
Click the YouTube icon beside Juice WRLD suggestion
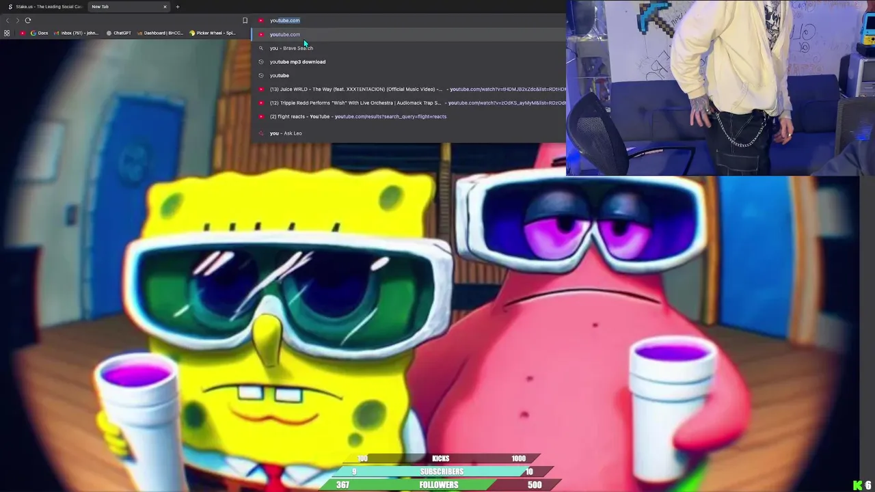coord(260,89)
